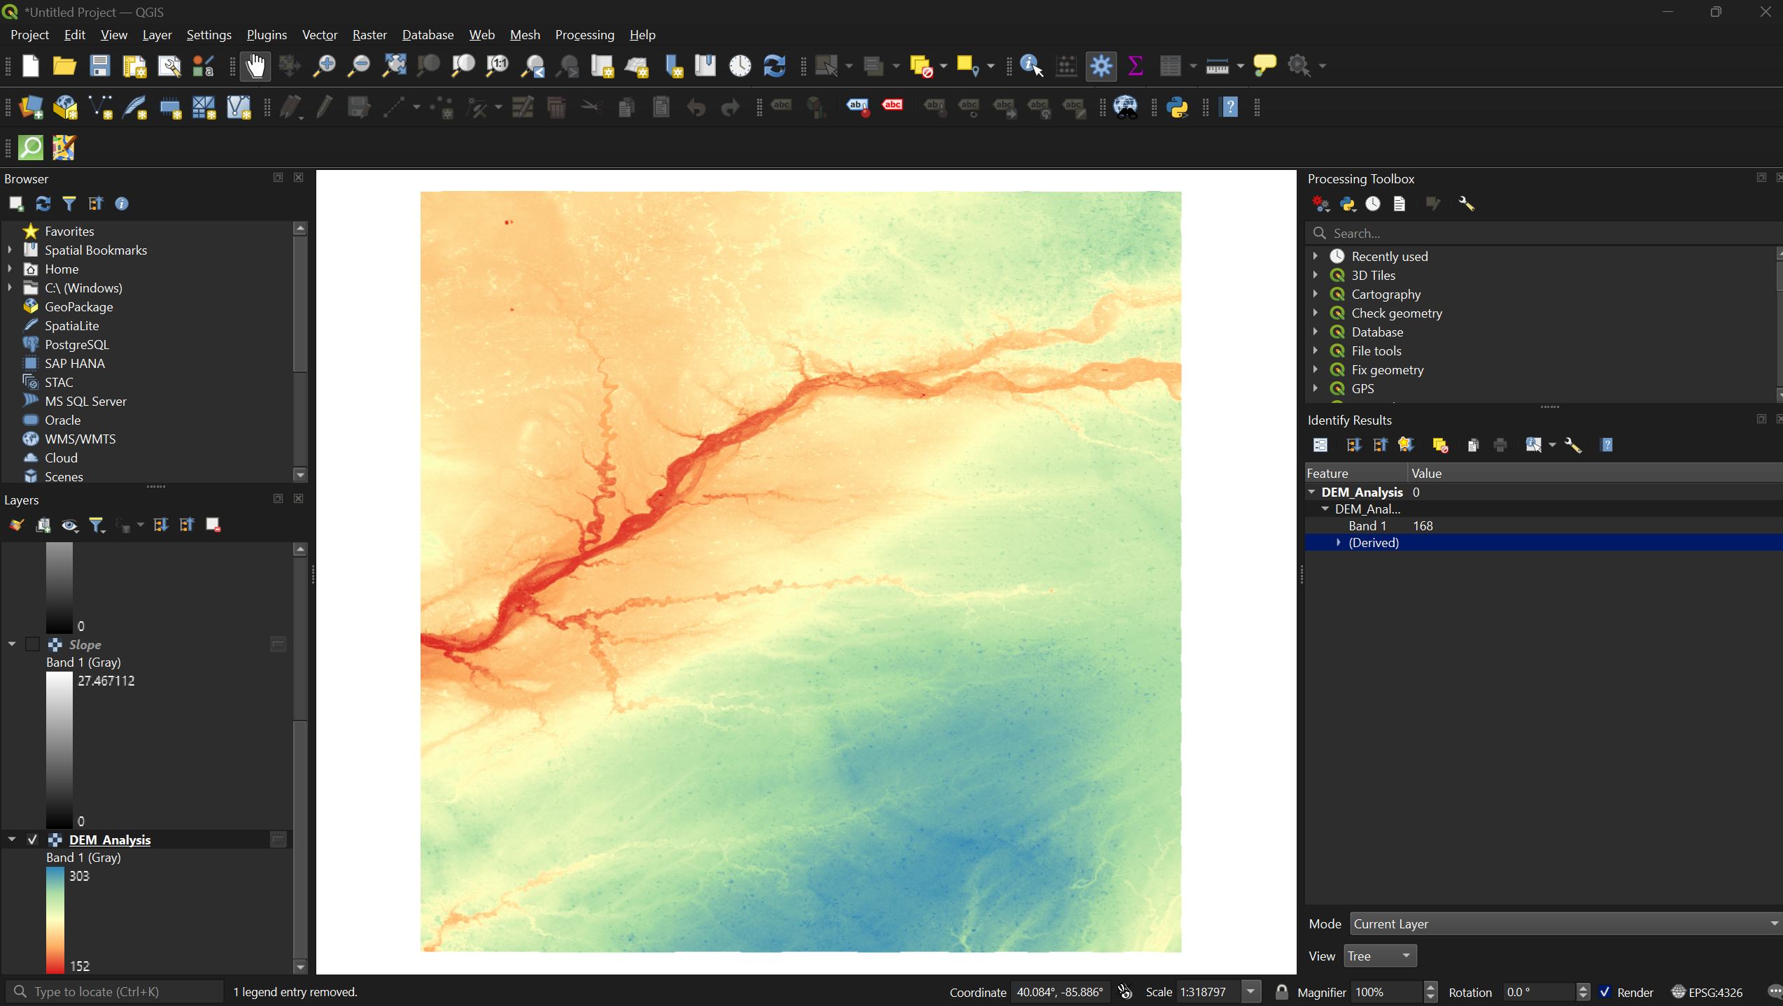The image size is (1783, 1006).
Task: Open the messages log button
Action: (x=1775, y=992)
